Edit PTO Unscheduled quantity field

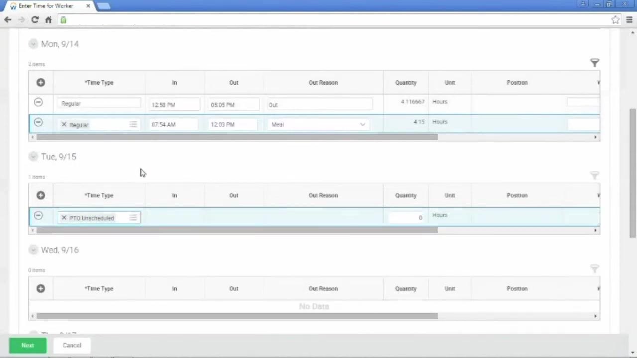click(407, 217)
